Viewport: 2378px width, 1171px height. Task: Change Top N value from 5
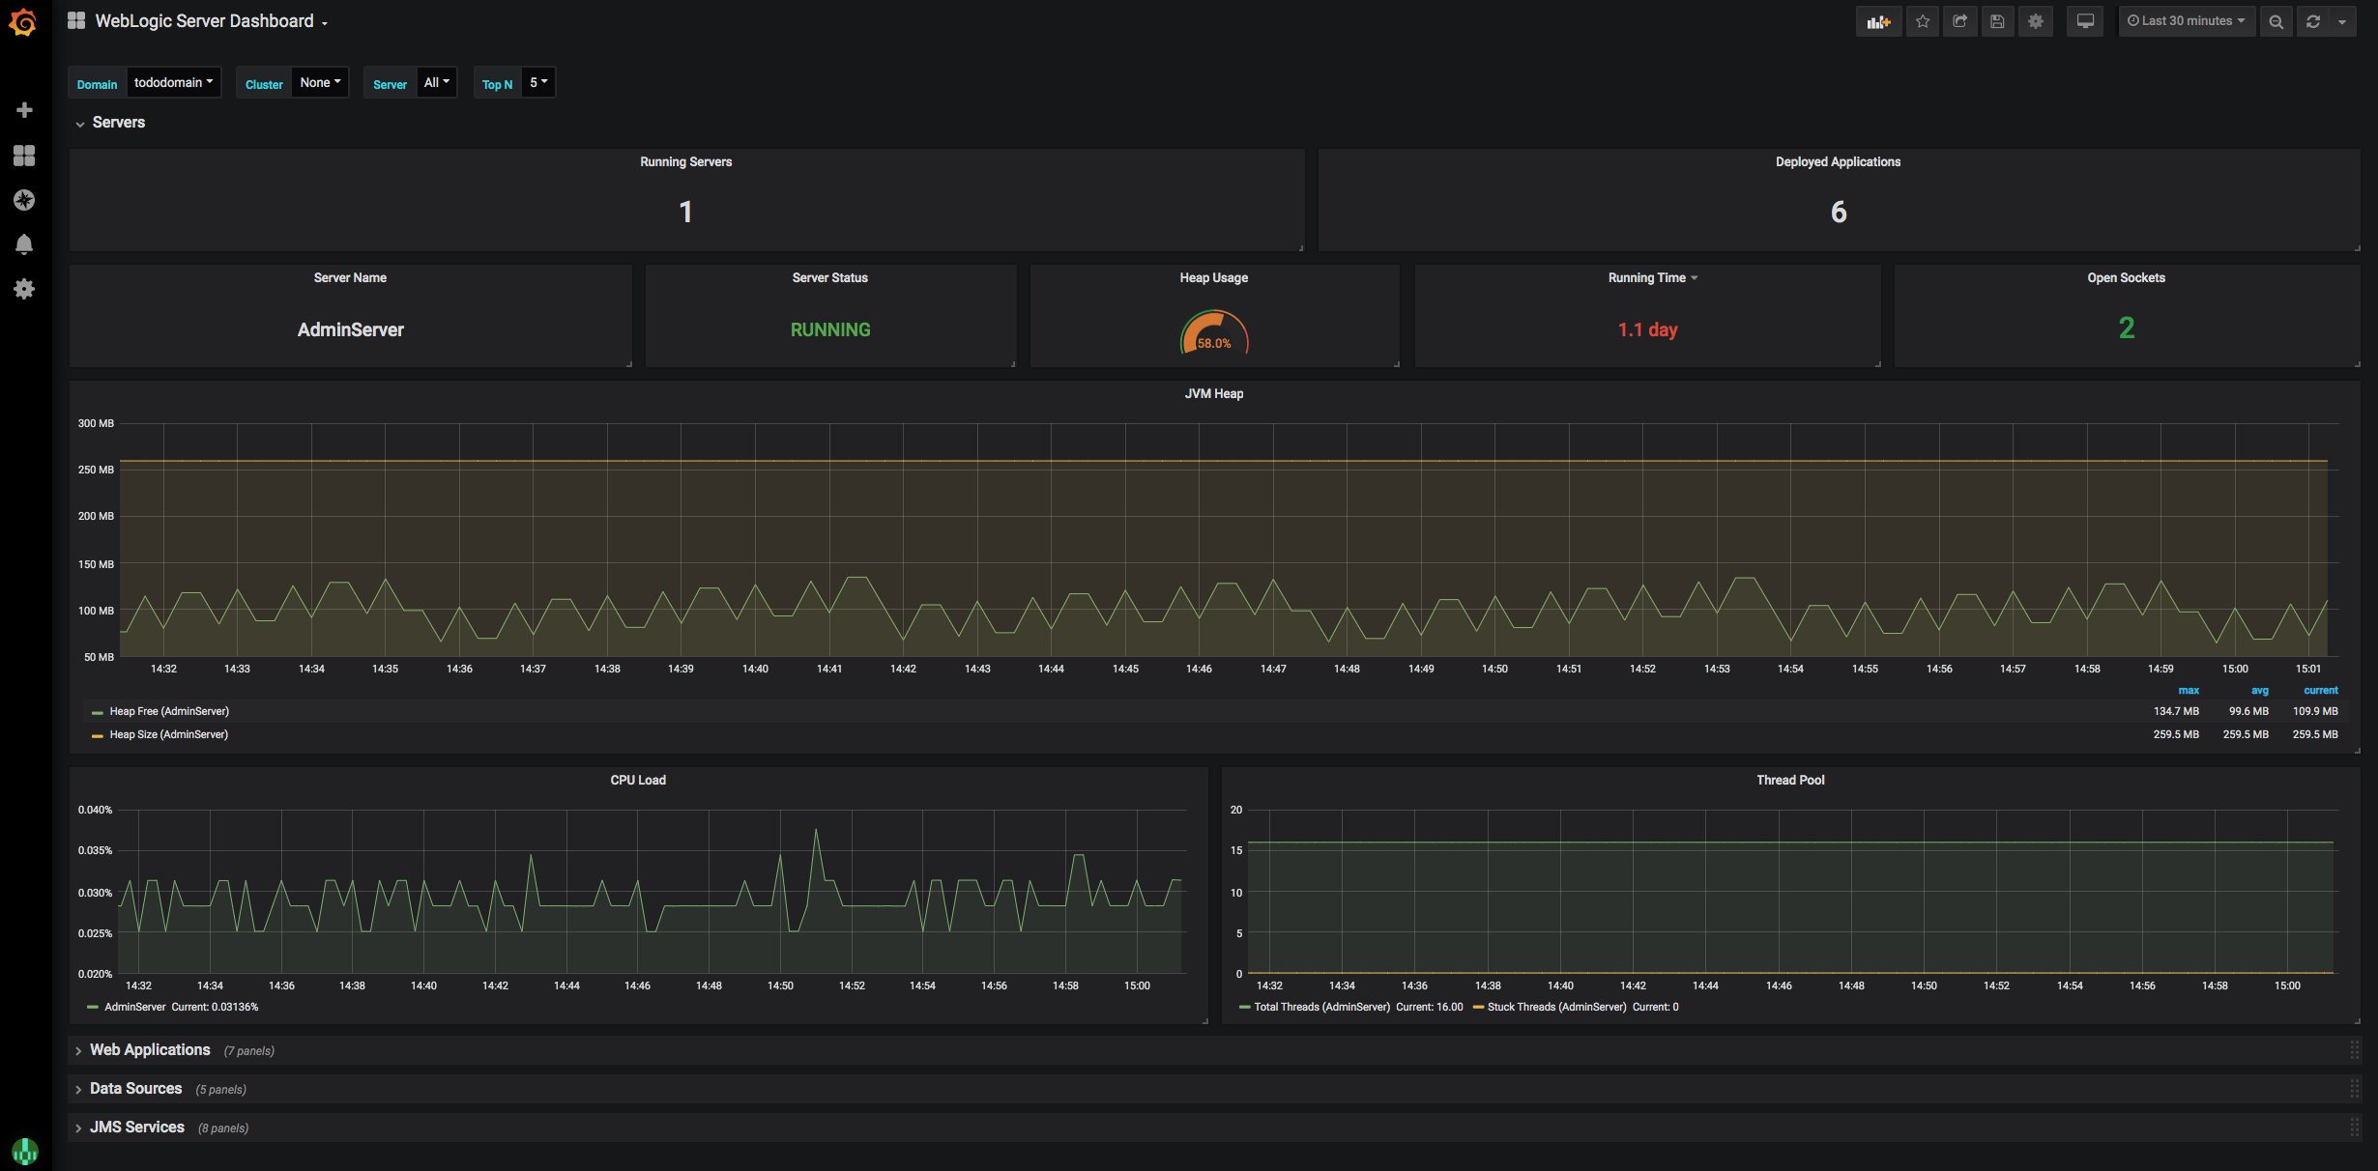coord(538,82)
